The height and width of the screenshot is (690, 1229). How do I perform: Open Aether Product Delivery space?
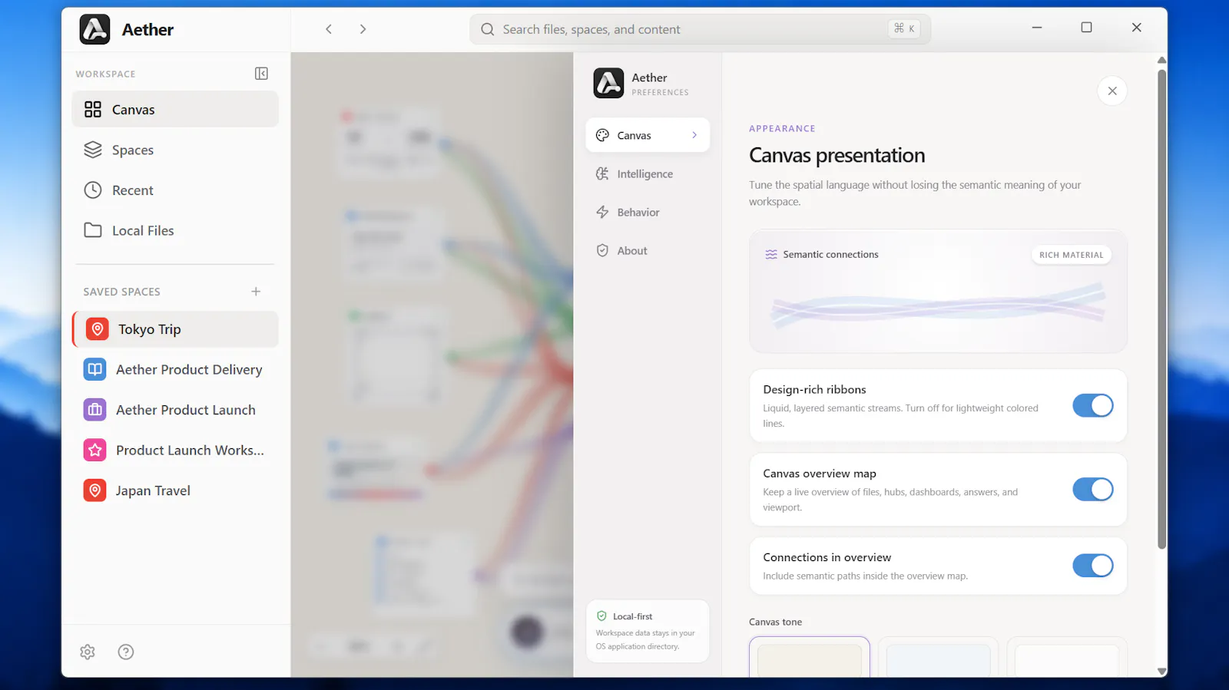(175, 369)
